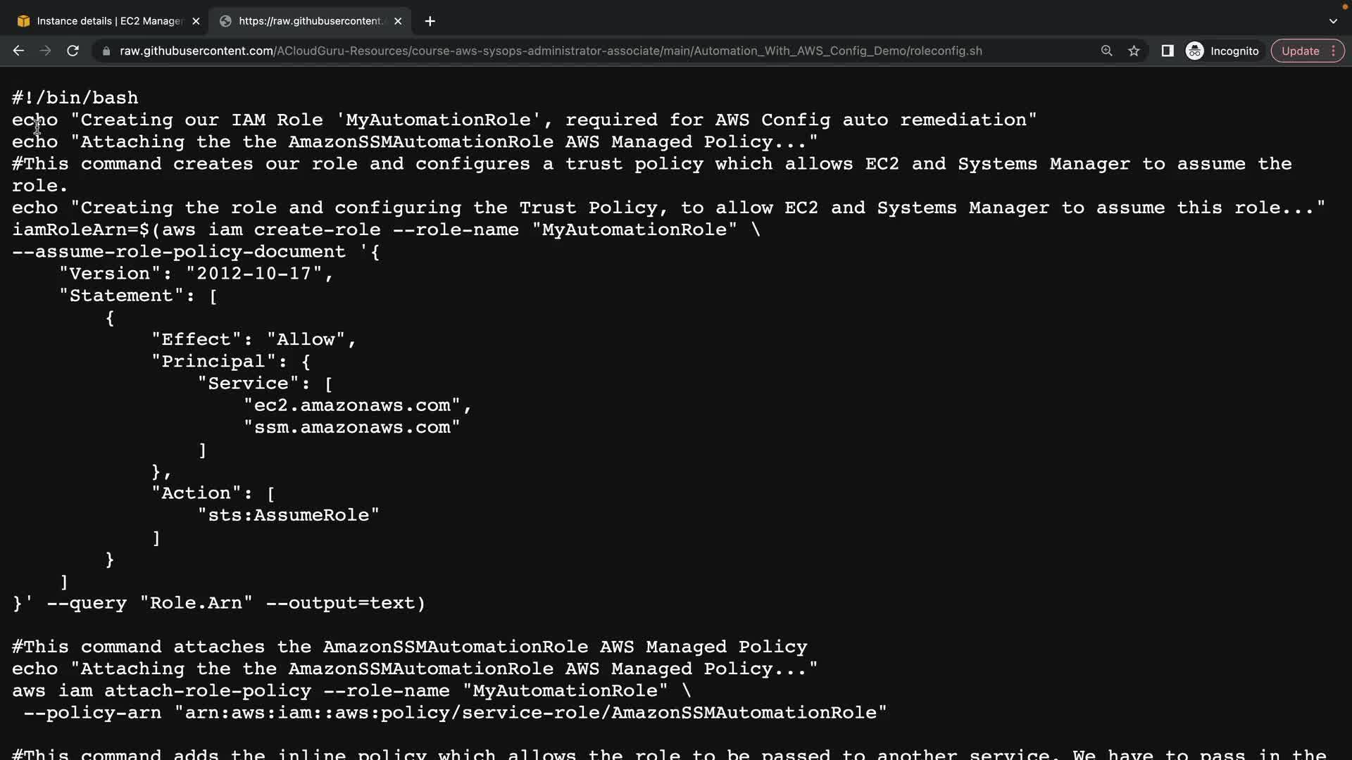Click the "sts:AssumeRole" text line

click(x=289, y=515)
